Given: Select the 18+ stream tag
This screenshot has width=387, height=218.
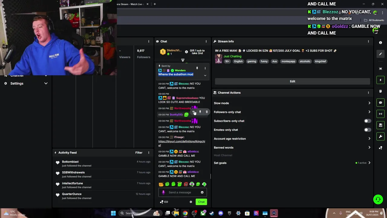Looking at the screenshot, I should point(227,61).
